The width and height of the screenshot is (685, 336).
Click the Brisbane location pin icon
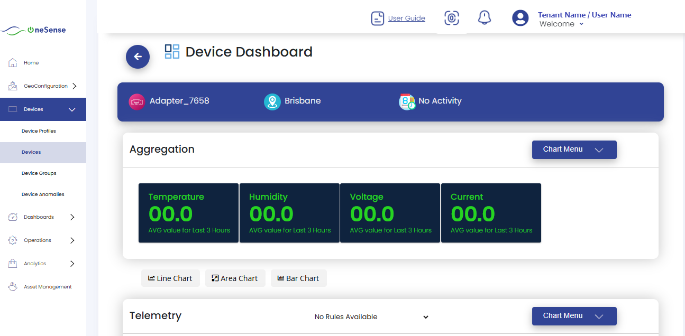coord(272,101)
